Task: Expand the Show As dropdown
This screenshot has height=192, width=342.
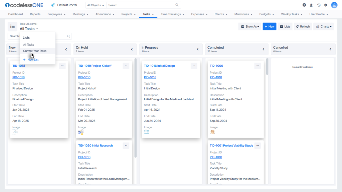Action: [250, 27]
